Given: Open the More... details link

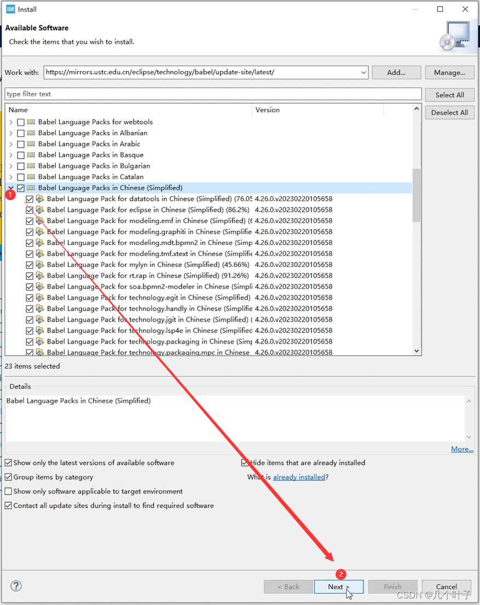Looking at the screenshot, I should click(462, 449).
